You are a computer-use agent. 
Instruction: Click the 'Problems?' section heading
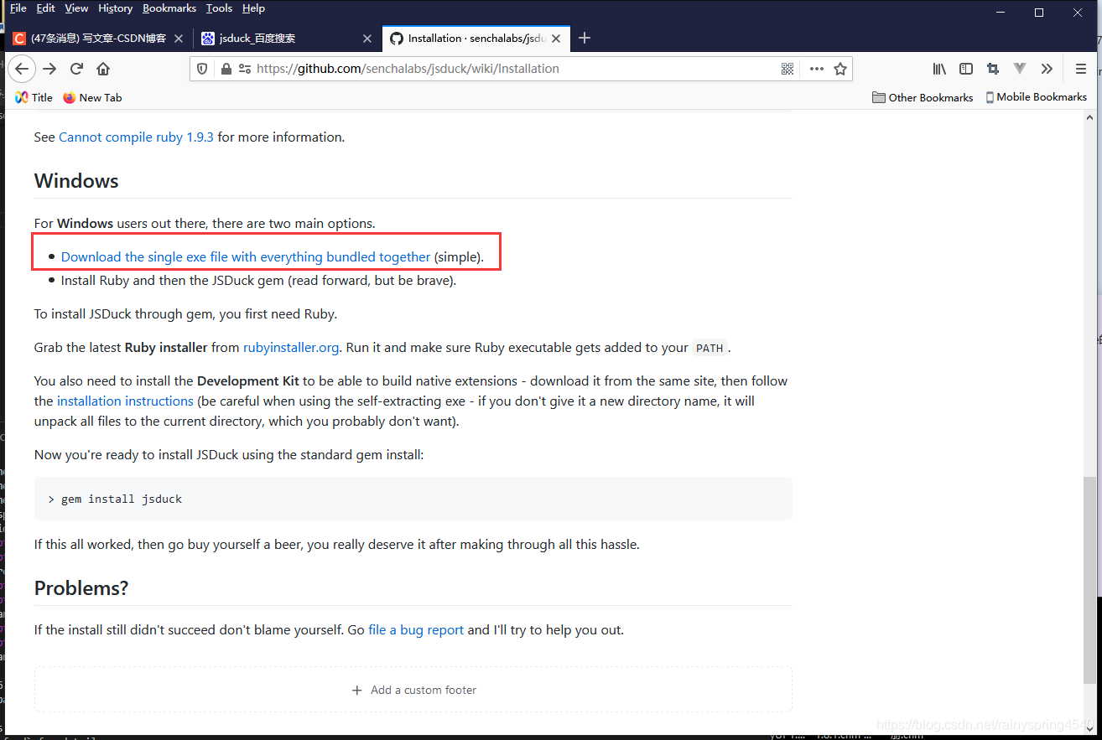(x=81, y=588)
